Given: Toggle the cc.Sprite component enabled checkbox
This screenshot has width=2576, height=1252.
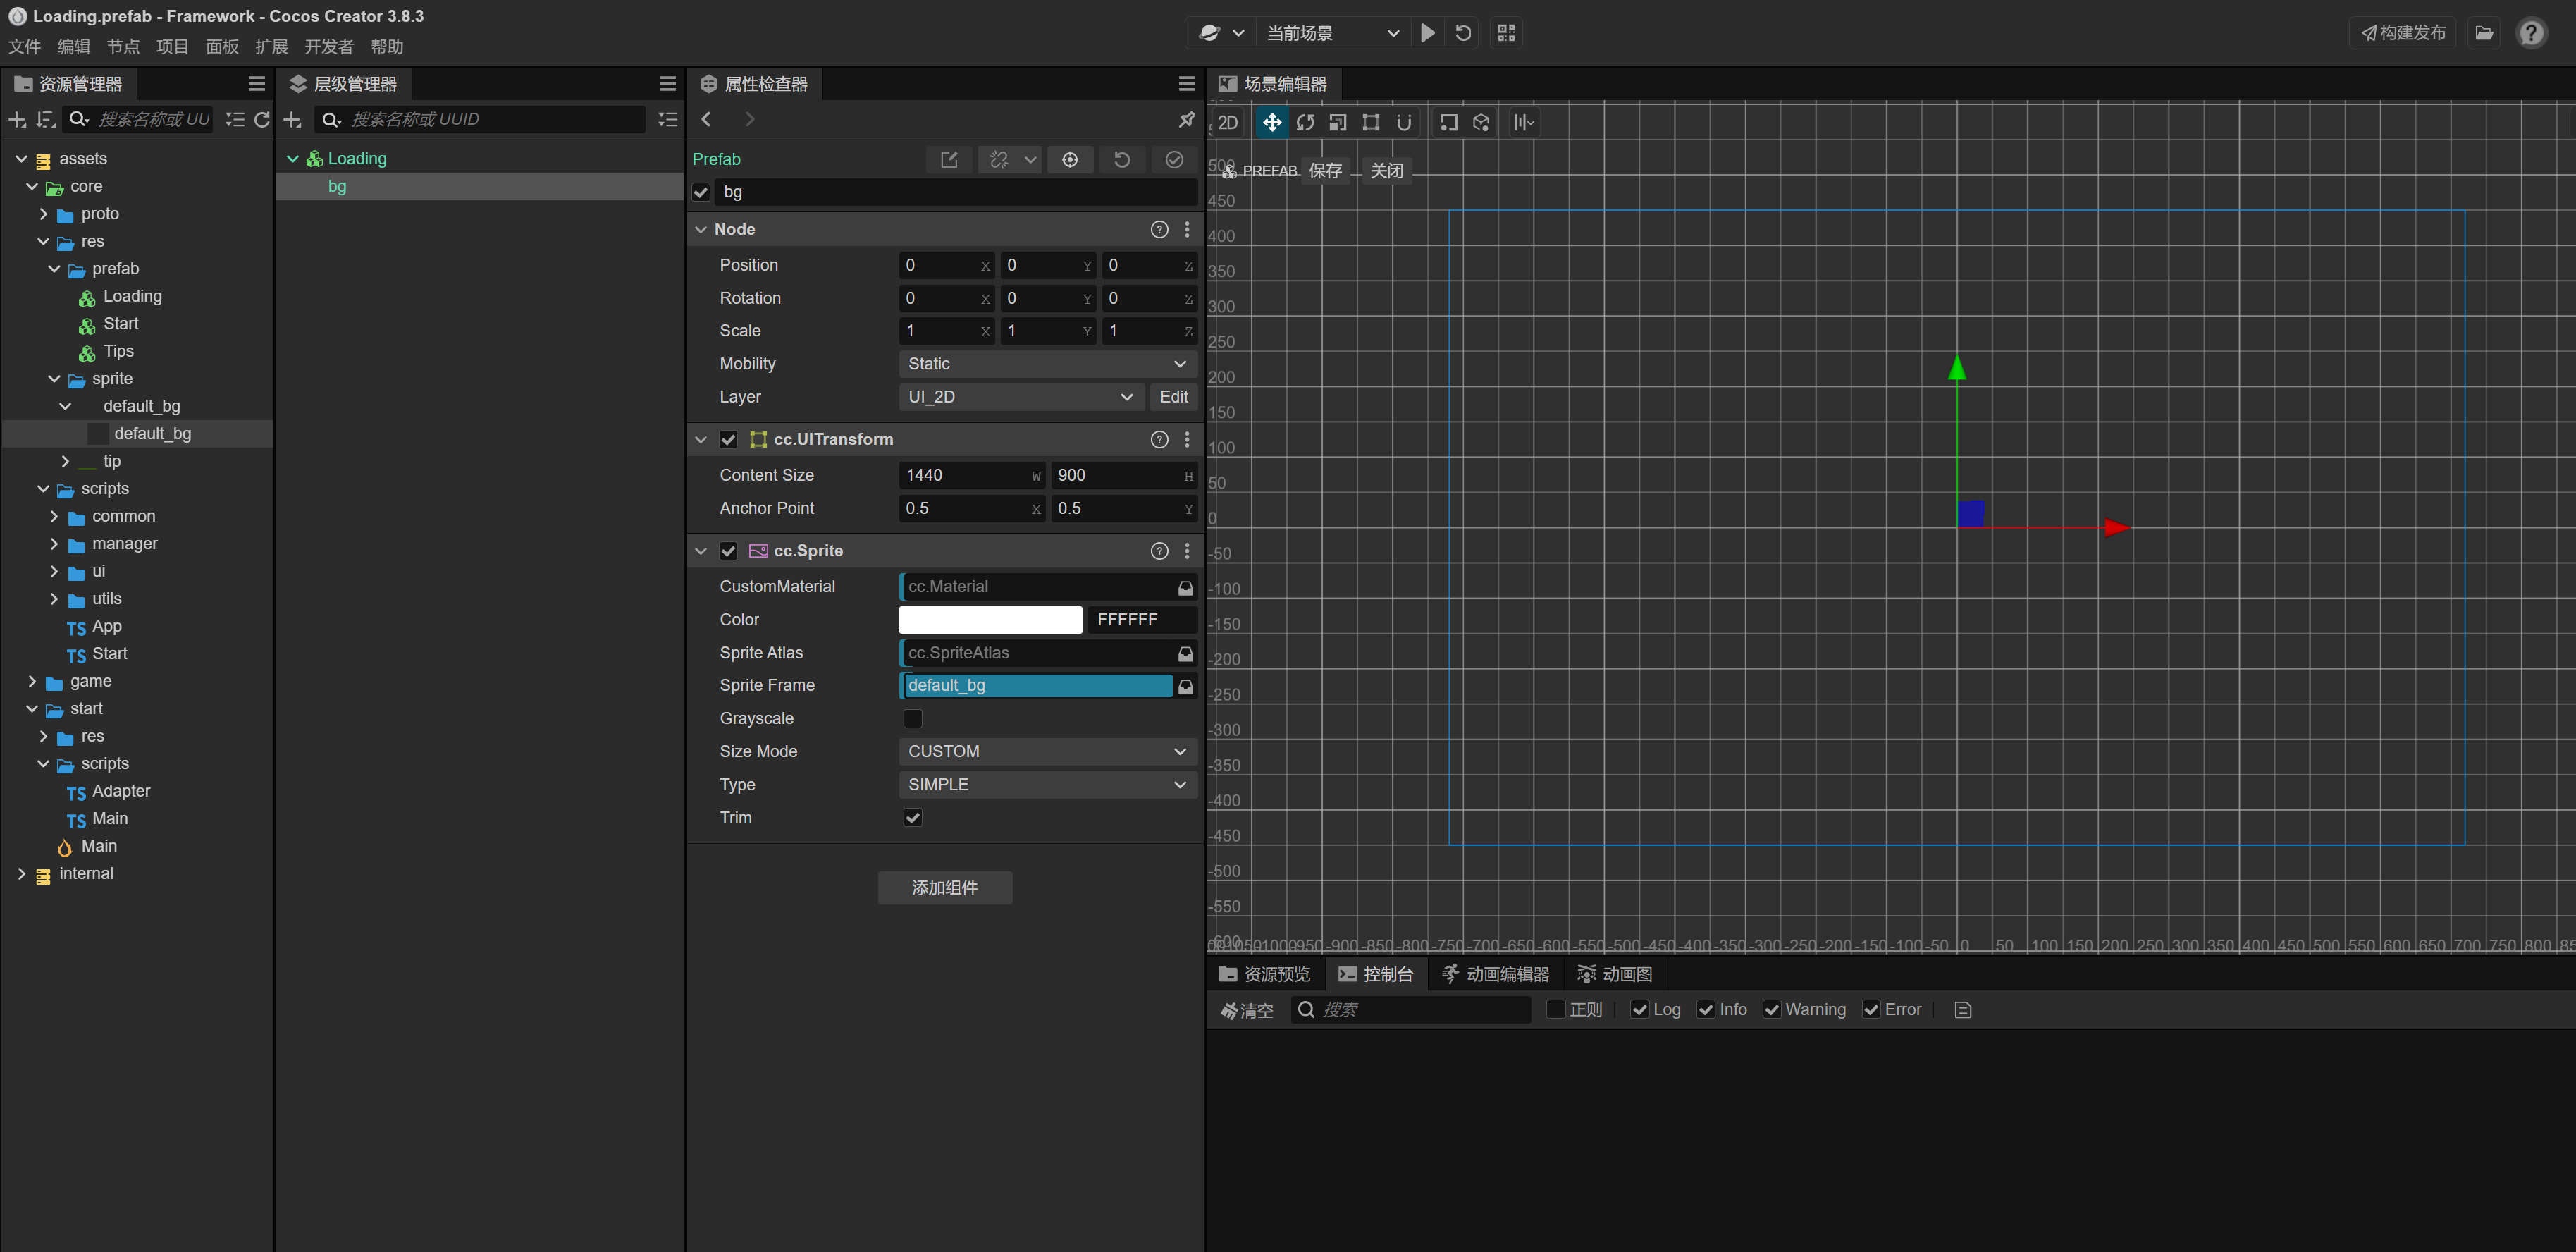Looking at the screenshot, I should point(728,551).
